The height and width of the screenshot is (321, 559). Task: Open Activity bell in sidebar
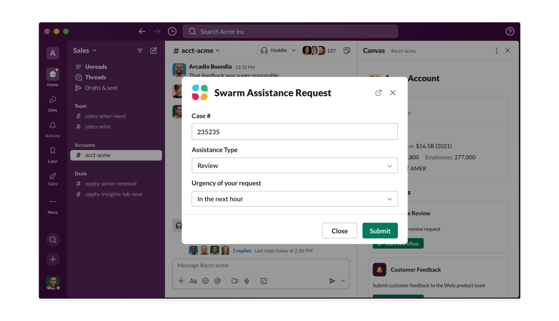tap(53, 129)
